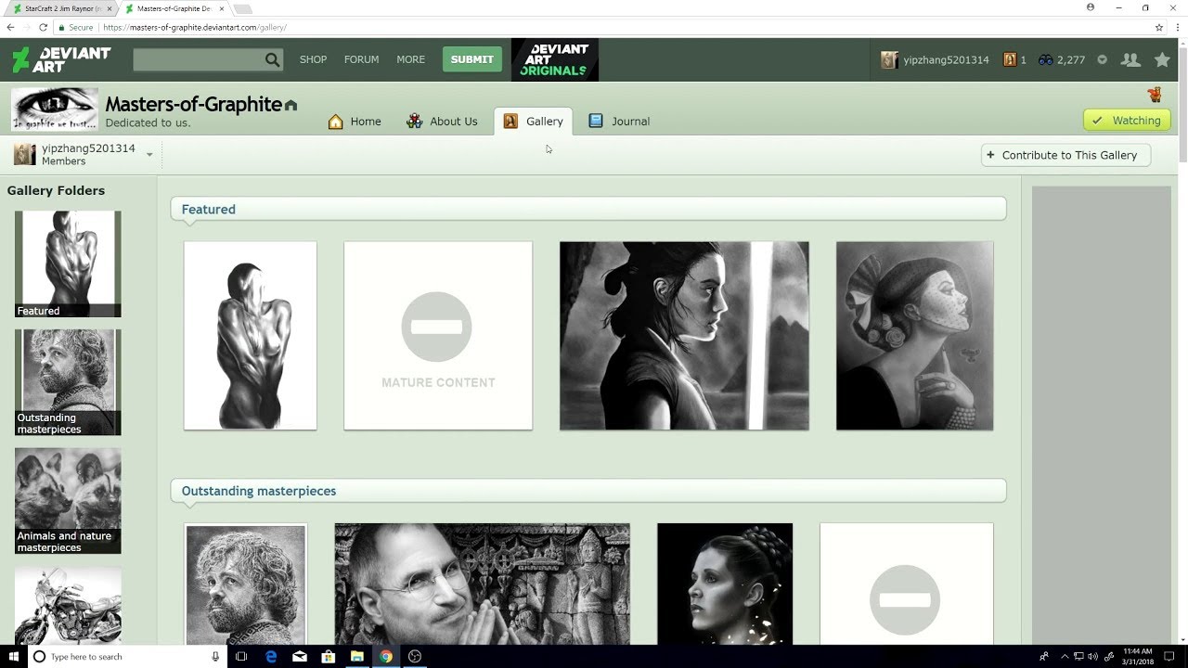The width and height of the screenshot is (1188, 668).
Task: Click the volume icon in system tray
Action: 1092,657
